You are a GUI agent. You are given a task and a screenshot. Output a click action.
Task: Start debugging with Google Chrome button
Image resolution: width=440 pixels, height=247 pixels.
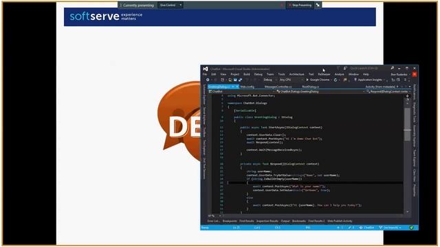pyautogui.click(x=318, y=80)
